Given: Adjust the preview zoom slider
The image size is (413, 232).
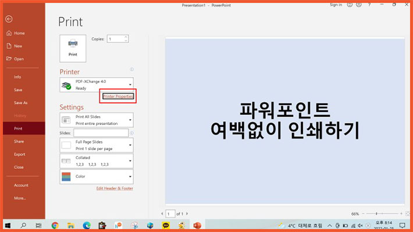Looking at the screenshot, I should coord(376,213).
